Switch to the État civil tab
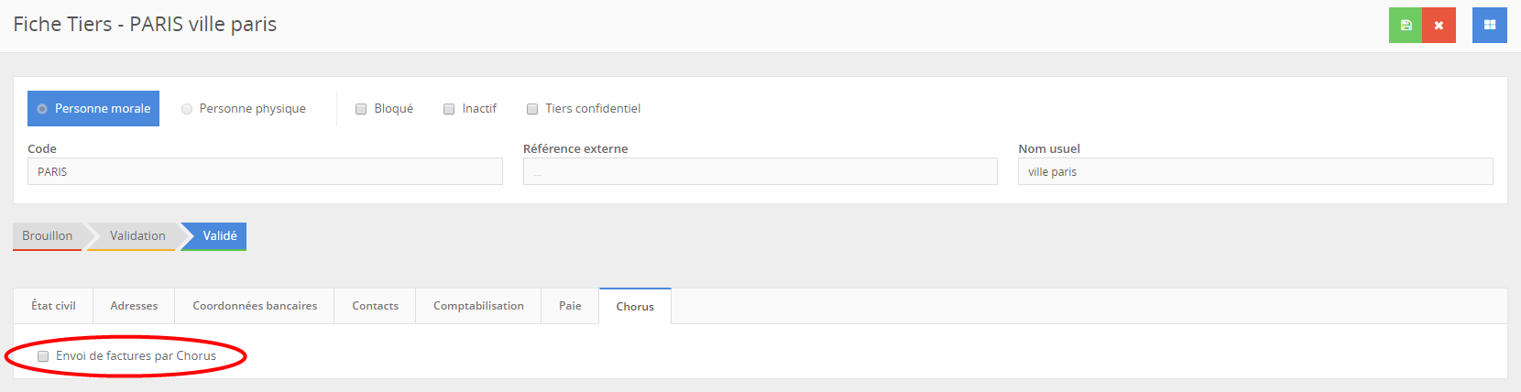The height and width of the screenshot is (392, 1521). [53, 306]
